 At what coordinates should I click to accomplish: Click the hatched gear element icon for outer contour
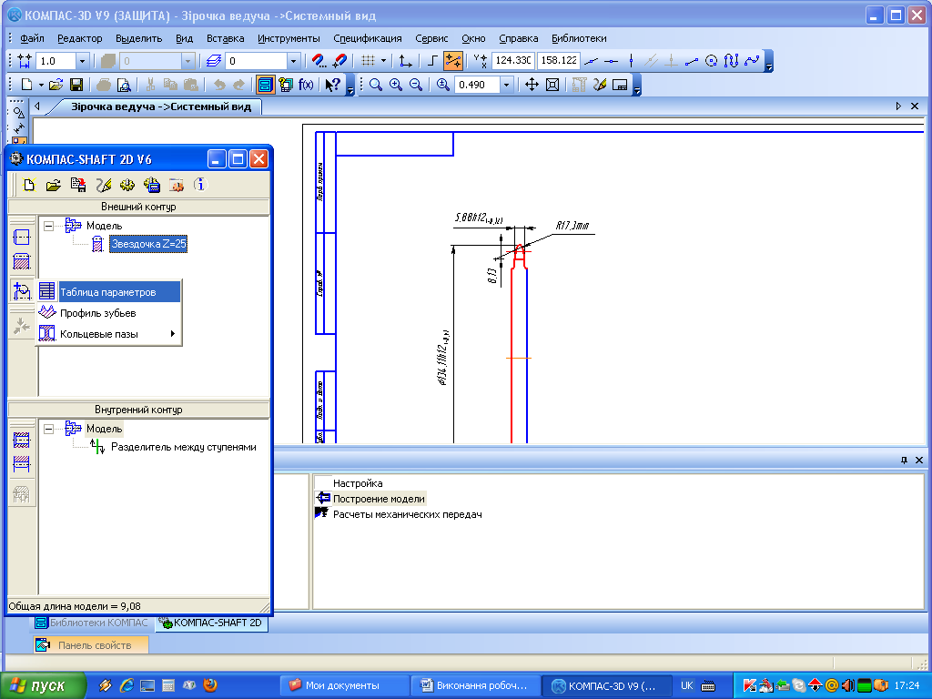(22, 261)
